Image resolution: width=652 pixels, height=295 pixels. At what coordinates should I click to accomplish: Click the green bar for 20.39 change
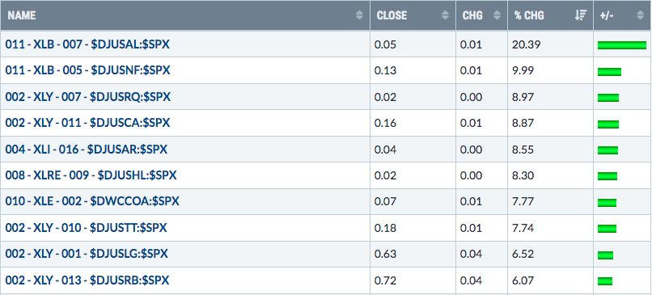(622, 45)
